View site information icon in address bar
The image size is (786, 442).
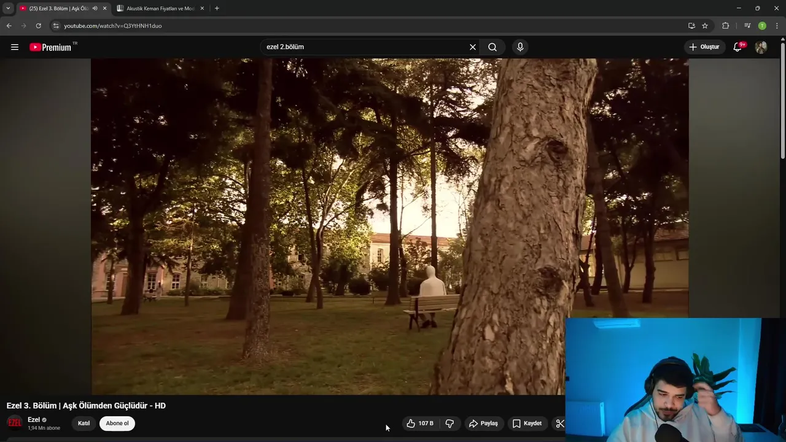[56, 26]
